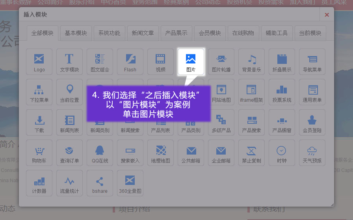Switch to the 在线购物 tab
The image size is (353, 220).
(x=243, y=33)
